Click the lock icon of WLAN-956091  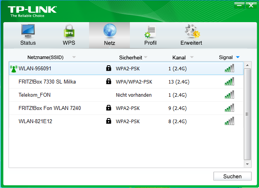pyautogui.click(x=108, y=68)
